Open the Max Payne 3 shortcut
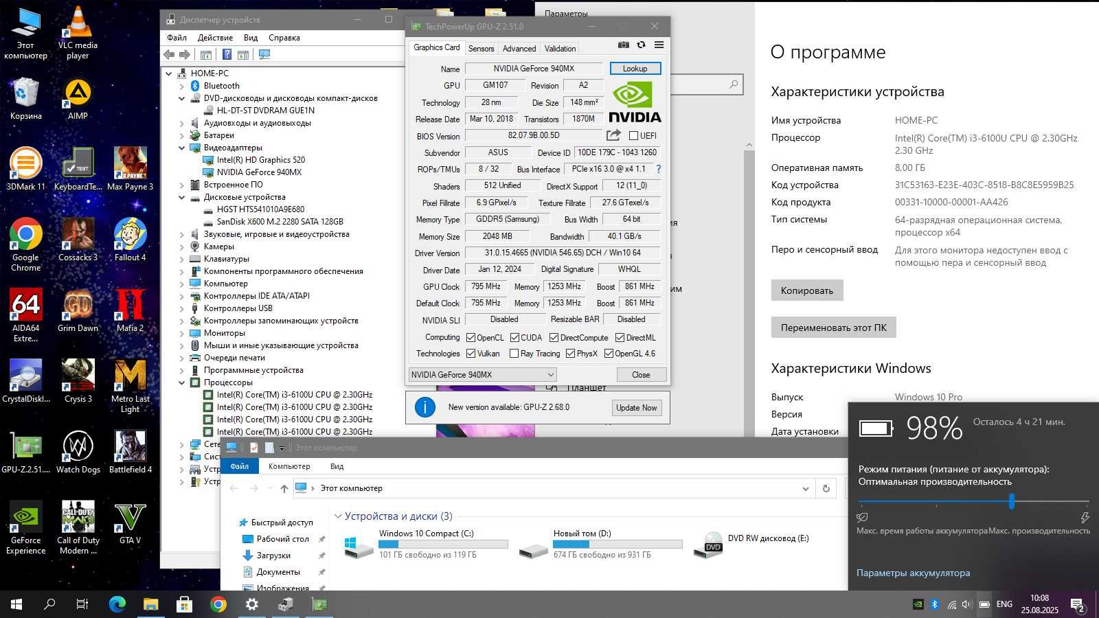Viewport: 1099px width, 618px height. pyautogui.click(x=130, y=170)
